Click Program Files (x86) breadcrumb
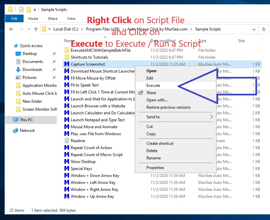The image size is (270, 220). click(x=103, y=29)
